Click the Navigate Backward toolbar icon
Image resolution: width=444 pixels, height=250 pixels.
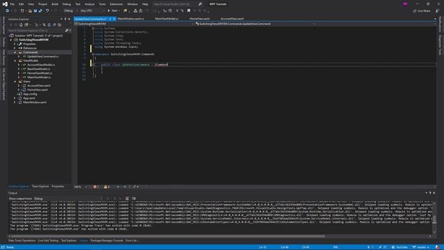point(8,11)
